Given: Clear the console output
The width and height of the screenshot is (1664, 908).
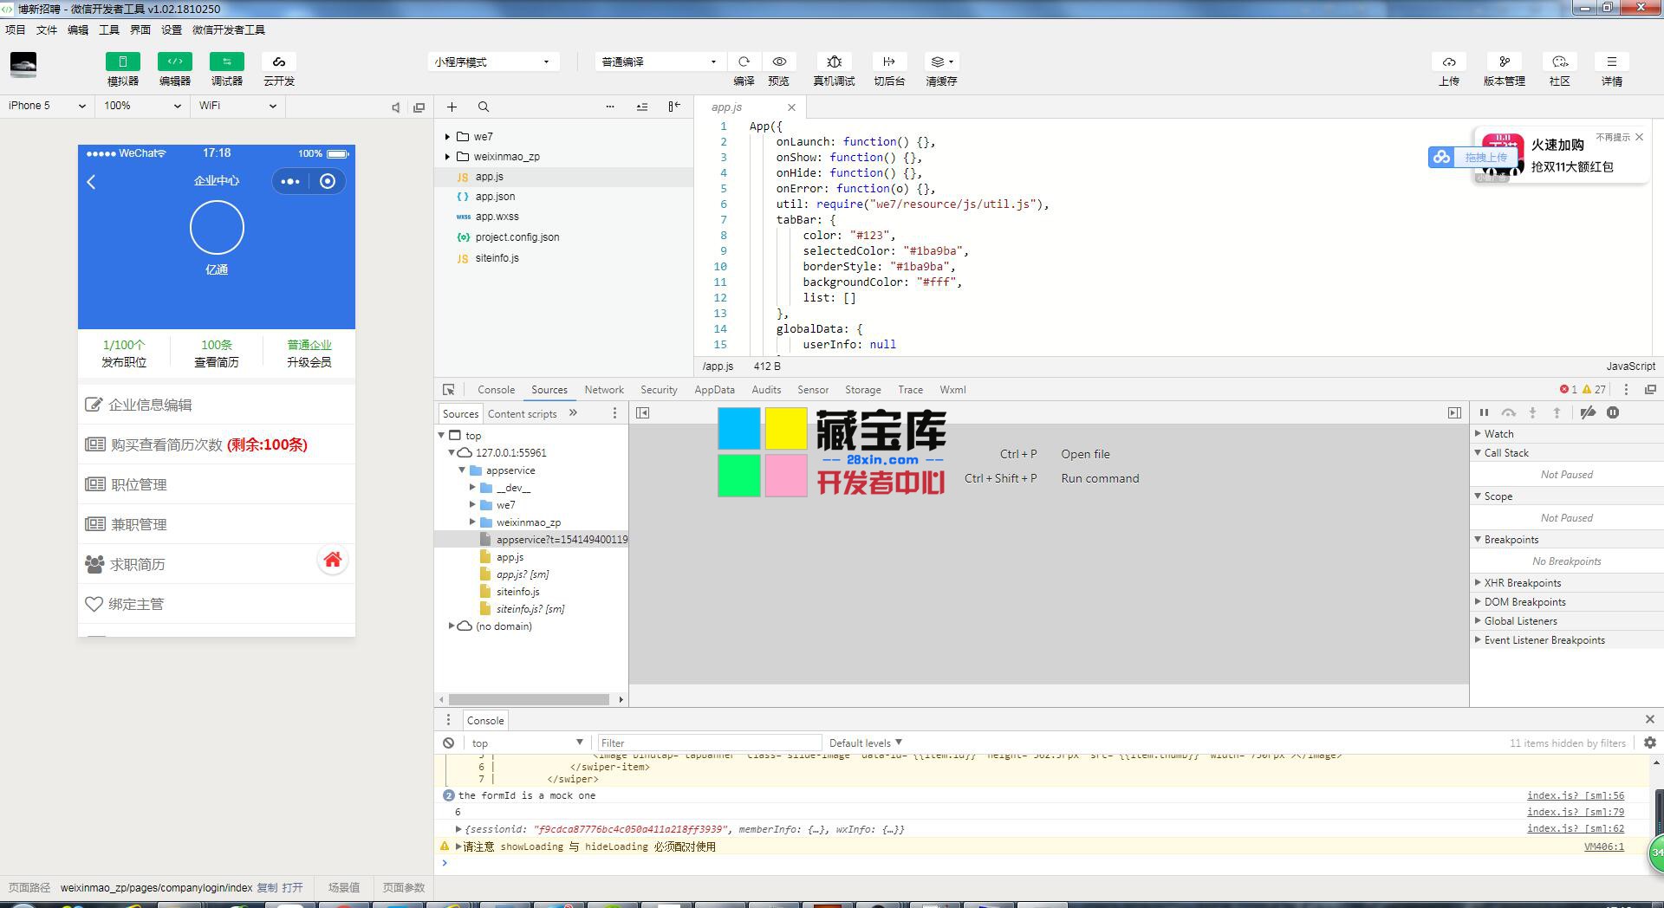Looking at the screenshot, I should tap(448, 743).
